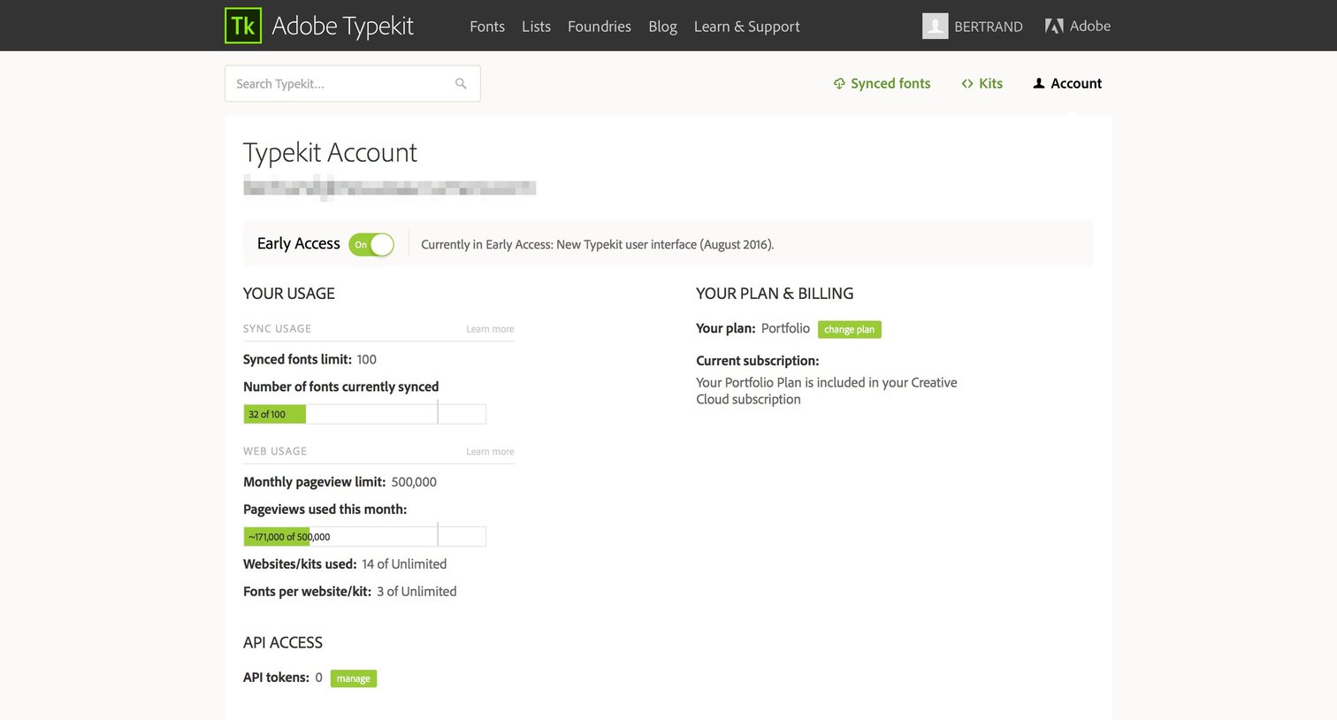
Task: Click the manage API tokens button
Action: click(x=354, y=678)
